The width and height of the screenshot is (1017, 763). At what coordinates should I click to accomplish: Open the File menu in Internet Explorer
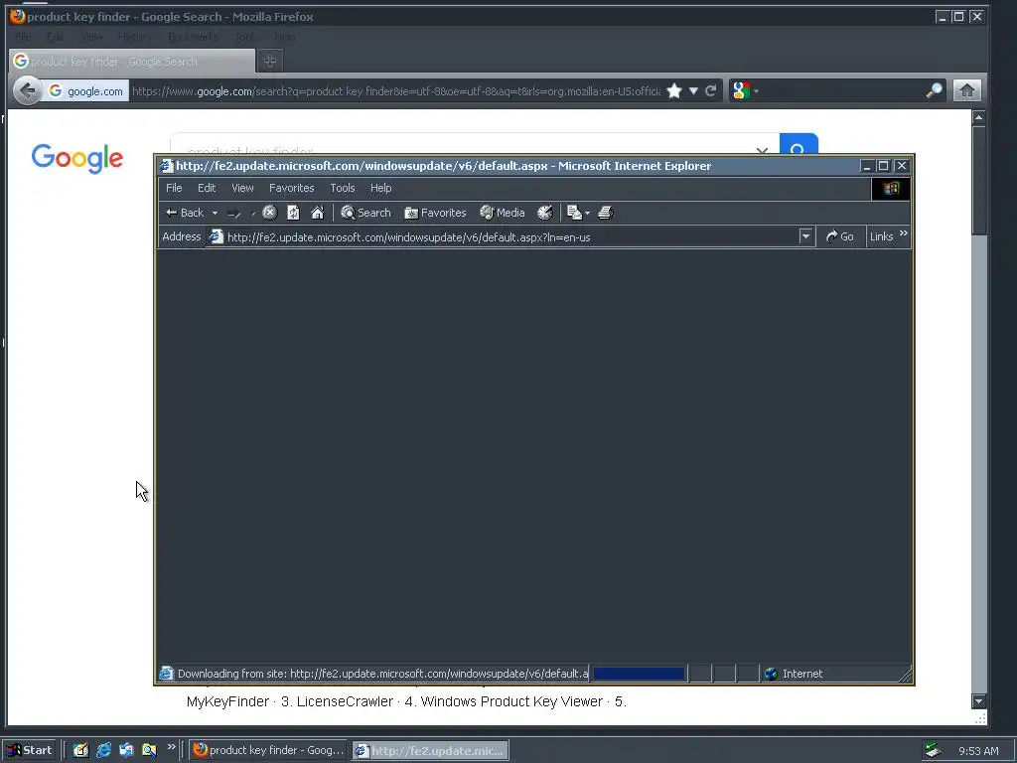pos(174,188)
